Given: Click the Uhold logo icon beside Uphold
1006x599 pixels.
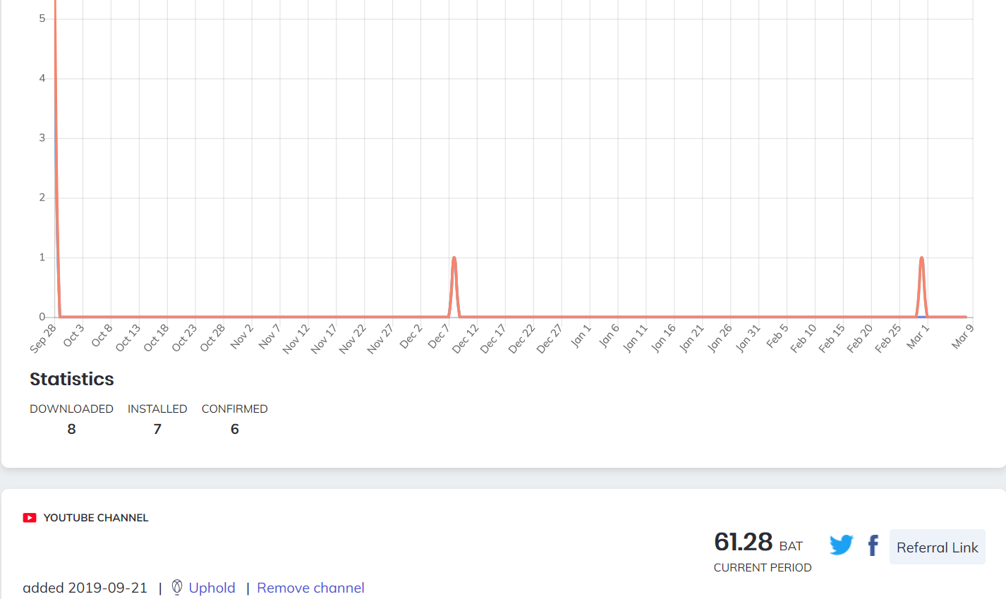Looking at the screenshot, I should (177, 587).
